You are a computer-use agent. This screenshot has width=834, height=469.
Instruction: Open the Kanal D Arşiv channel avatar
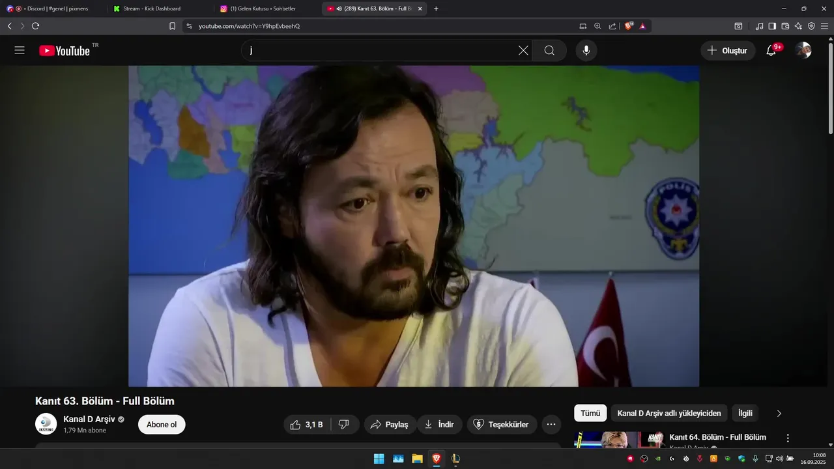tap(46, 424)
